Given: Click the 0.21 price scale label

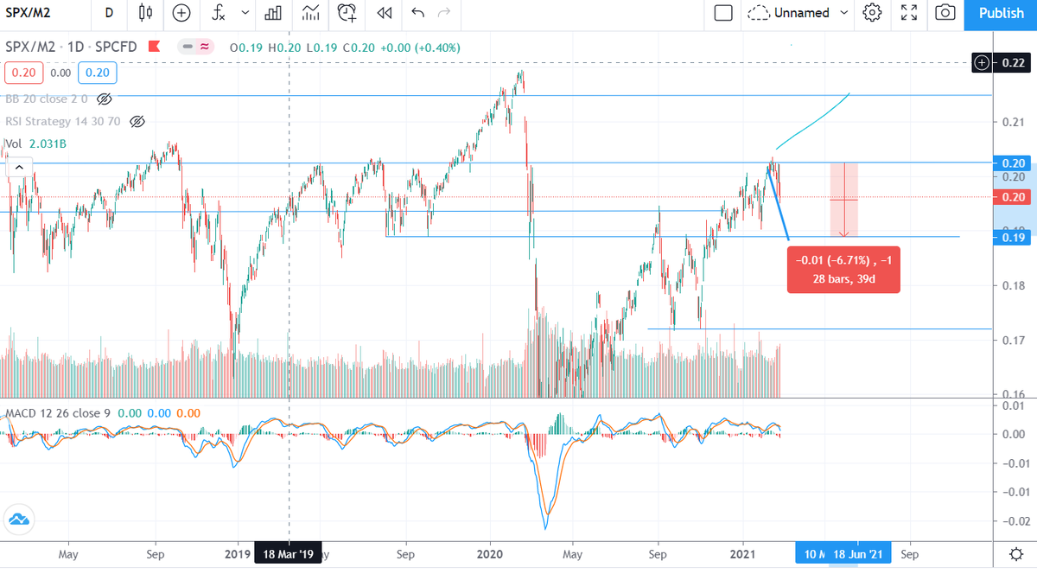Looking at the screenshot, I should click(x=1013, y=122).
